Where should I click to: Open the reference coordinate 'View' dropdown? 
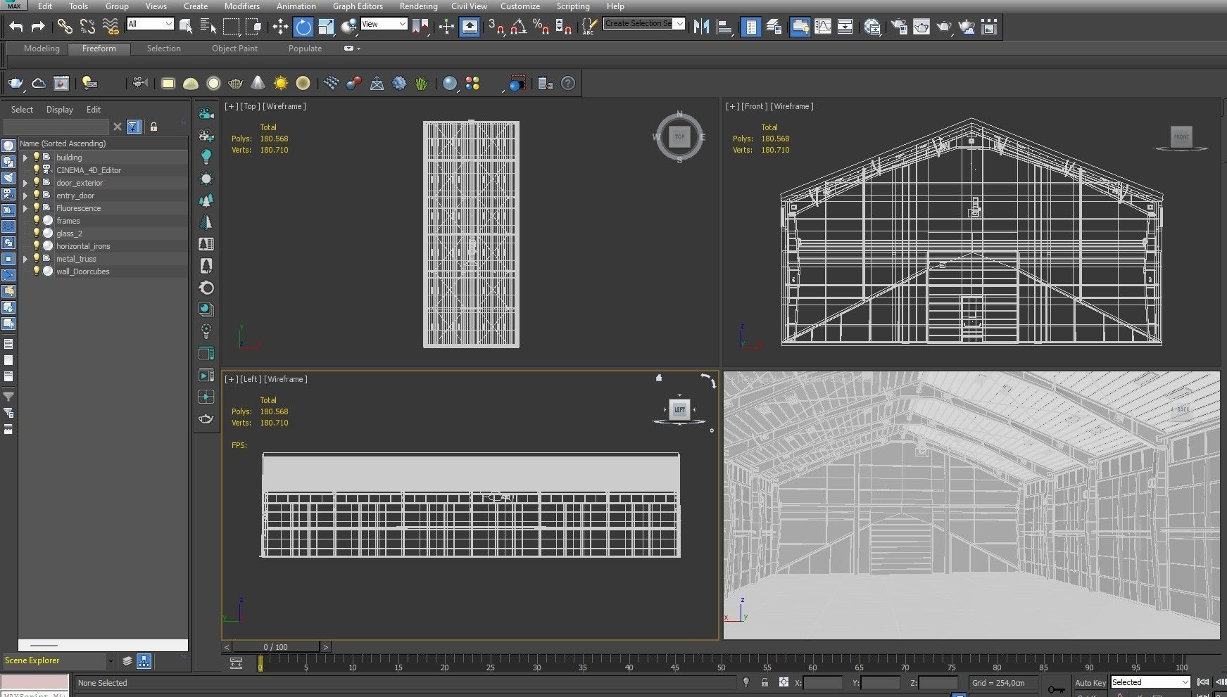[384, 24]
